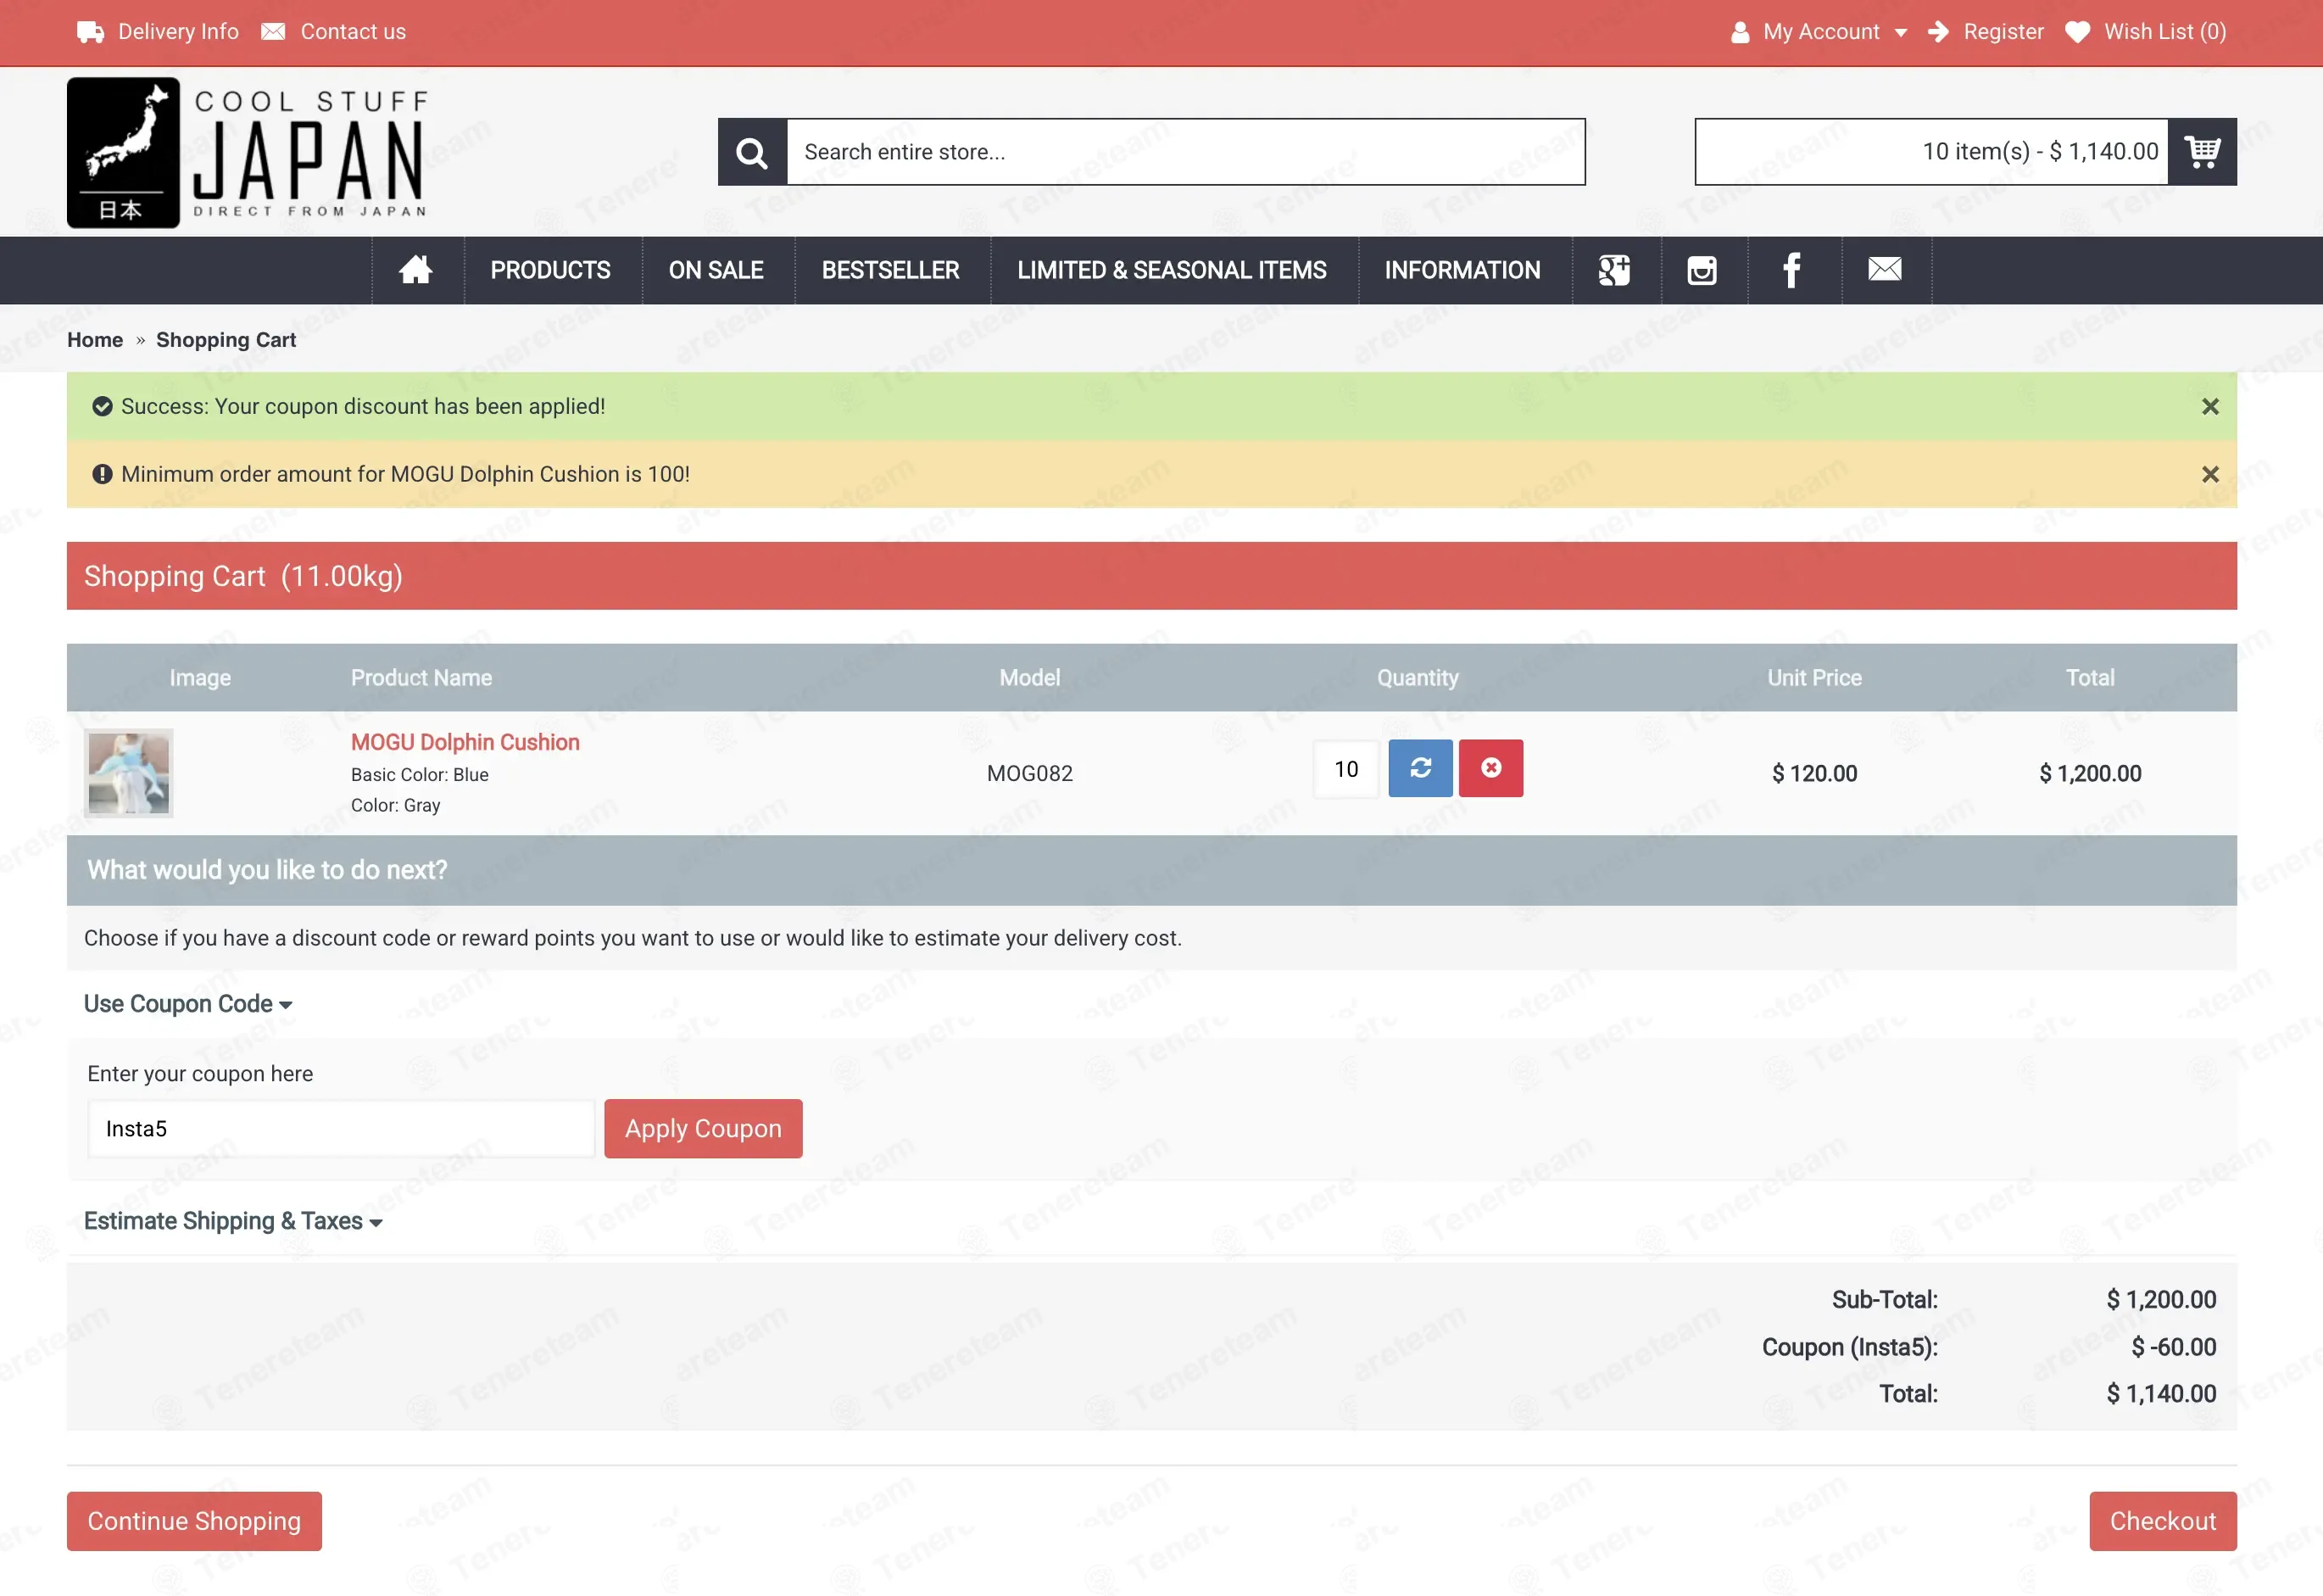Click the Register link
The image size is (2323, 1596).
tap(1985, 32)
